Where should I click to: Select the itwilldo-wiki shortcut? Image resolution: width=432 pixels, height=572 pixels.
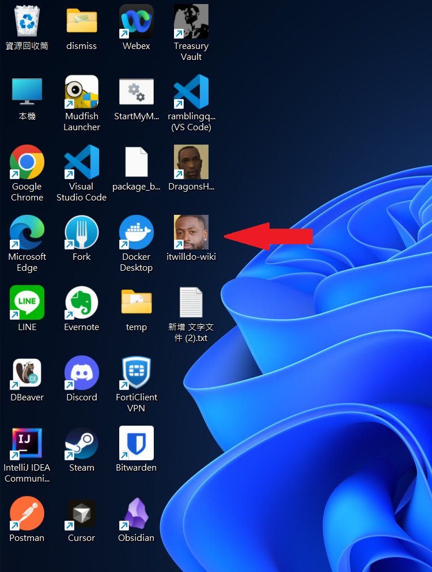(x=191, y=232)
